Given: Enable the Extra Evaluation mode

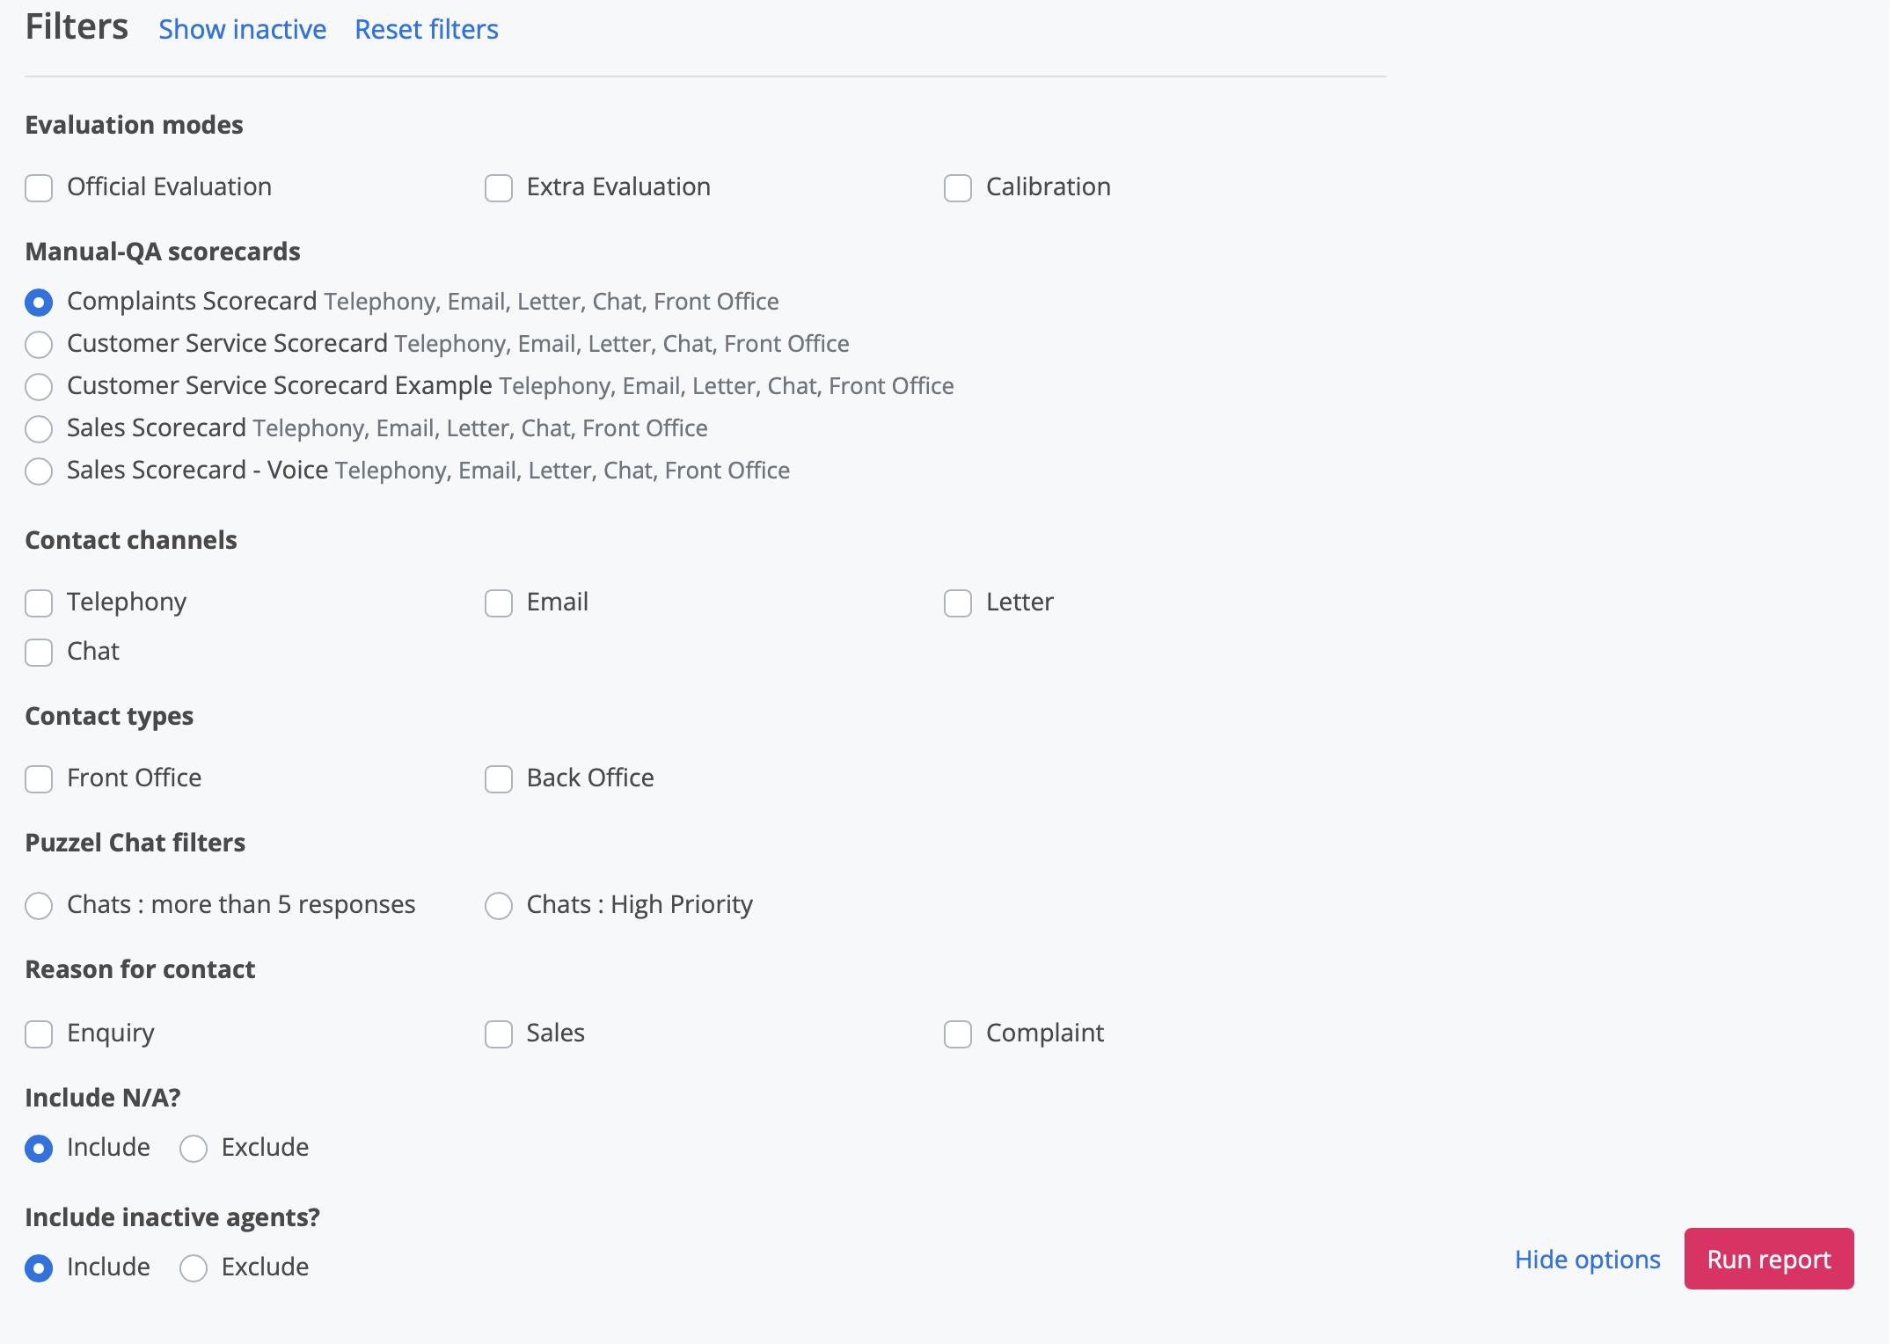Looking at the screenshot, I should [499, 188].
